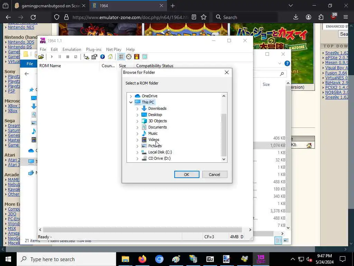Select Videos in folder tree

pos(154,140)
